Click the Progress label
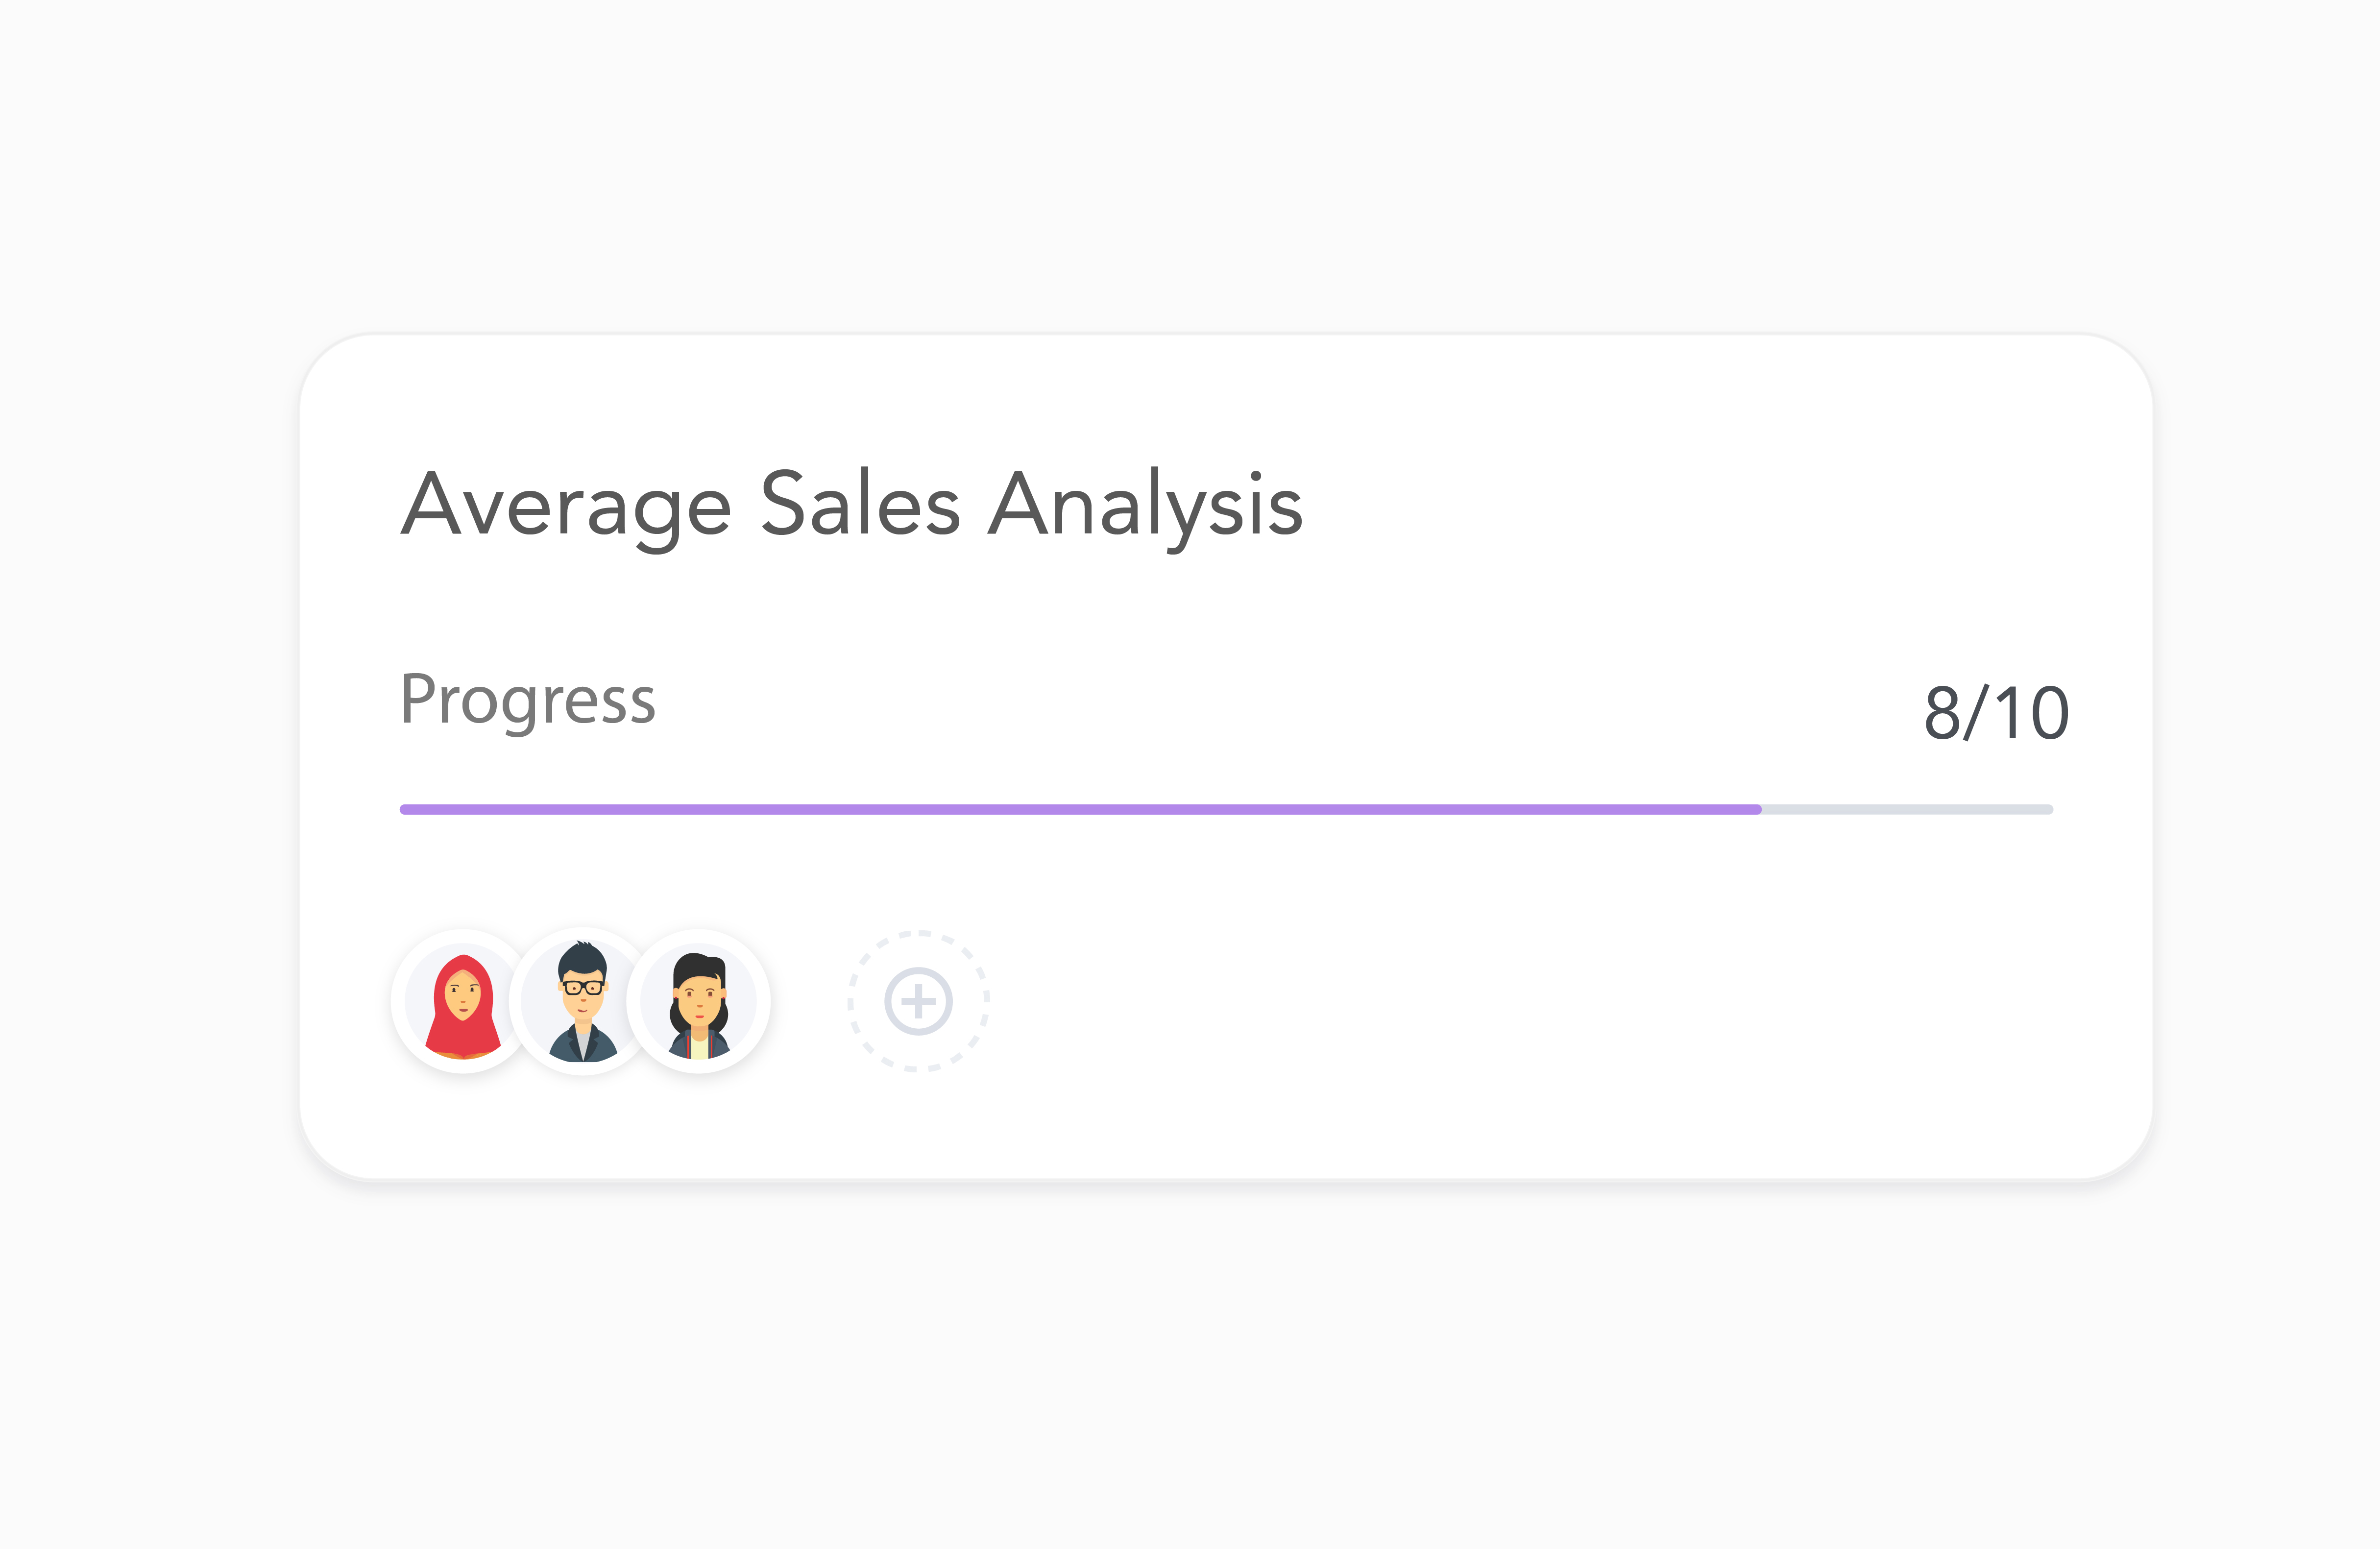2380x1549 pixels. (x=527, y=700)
